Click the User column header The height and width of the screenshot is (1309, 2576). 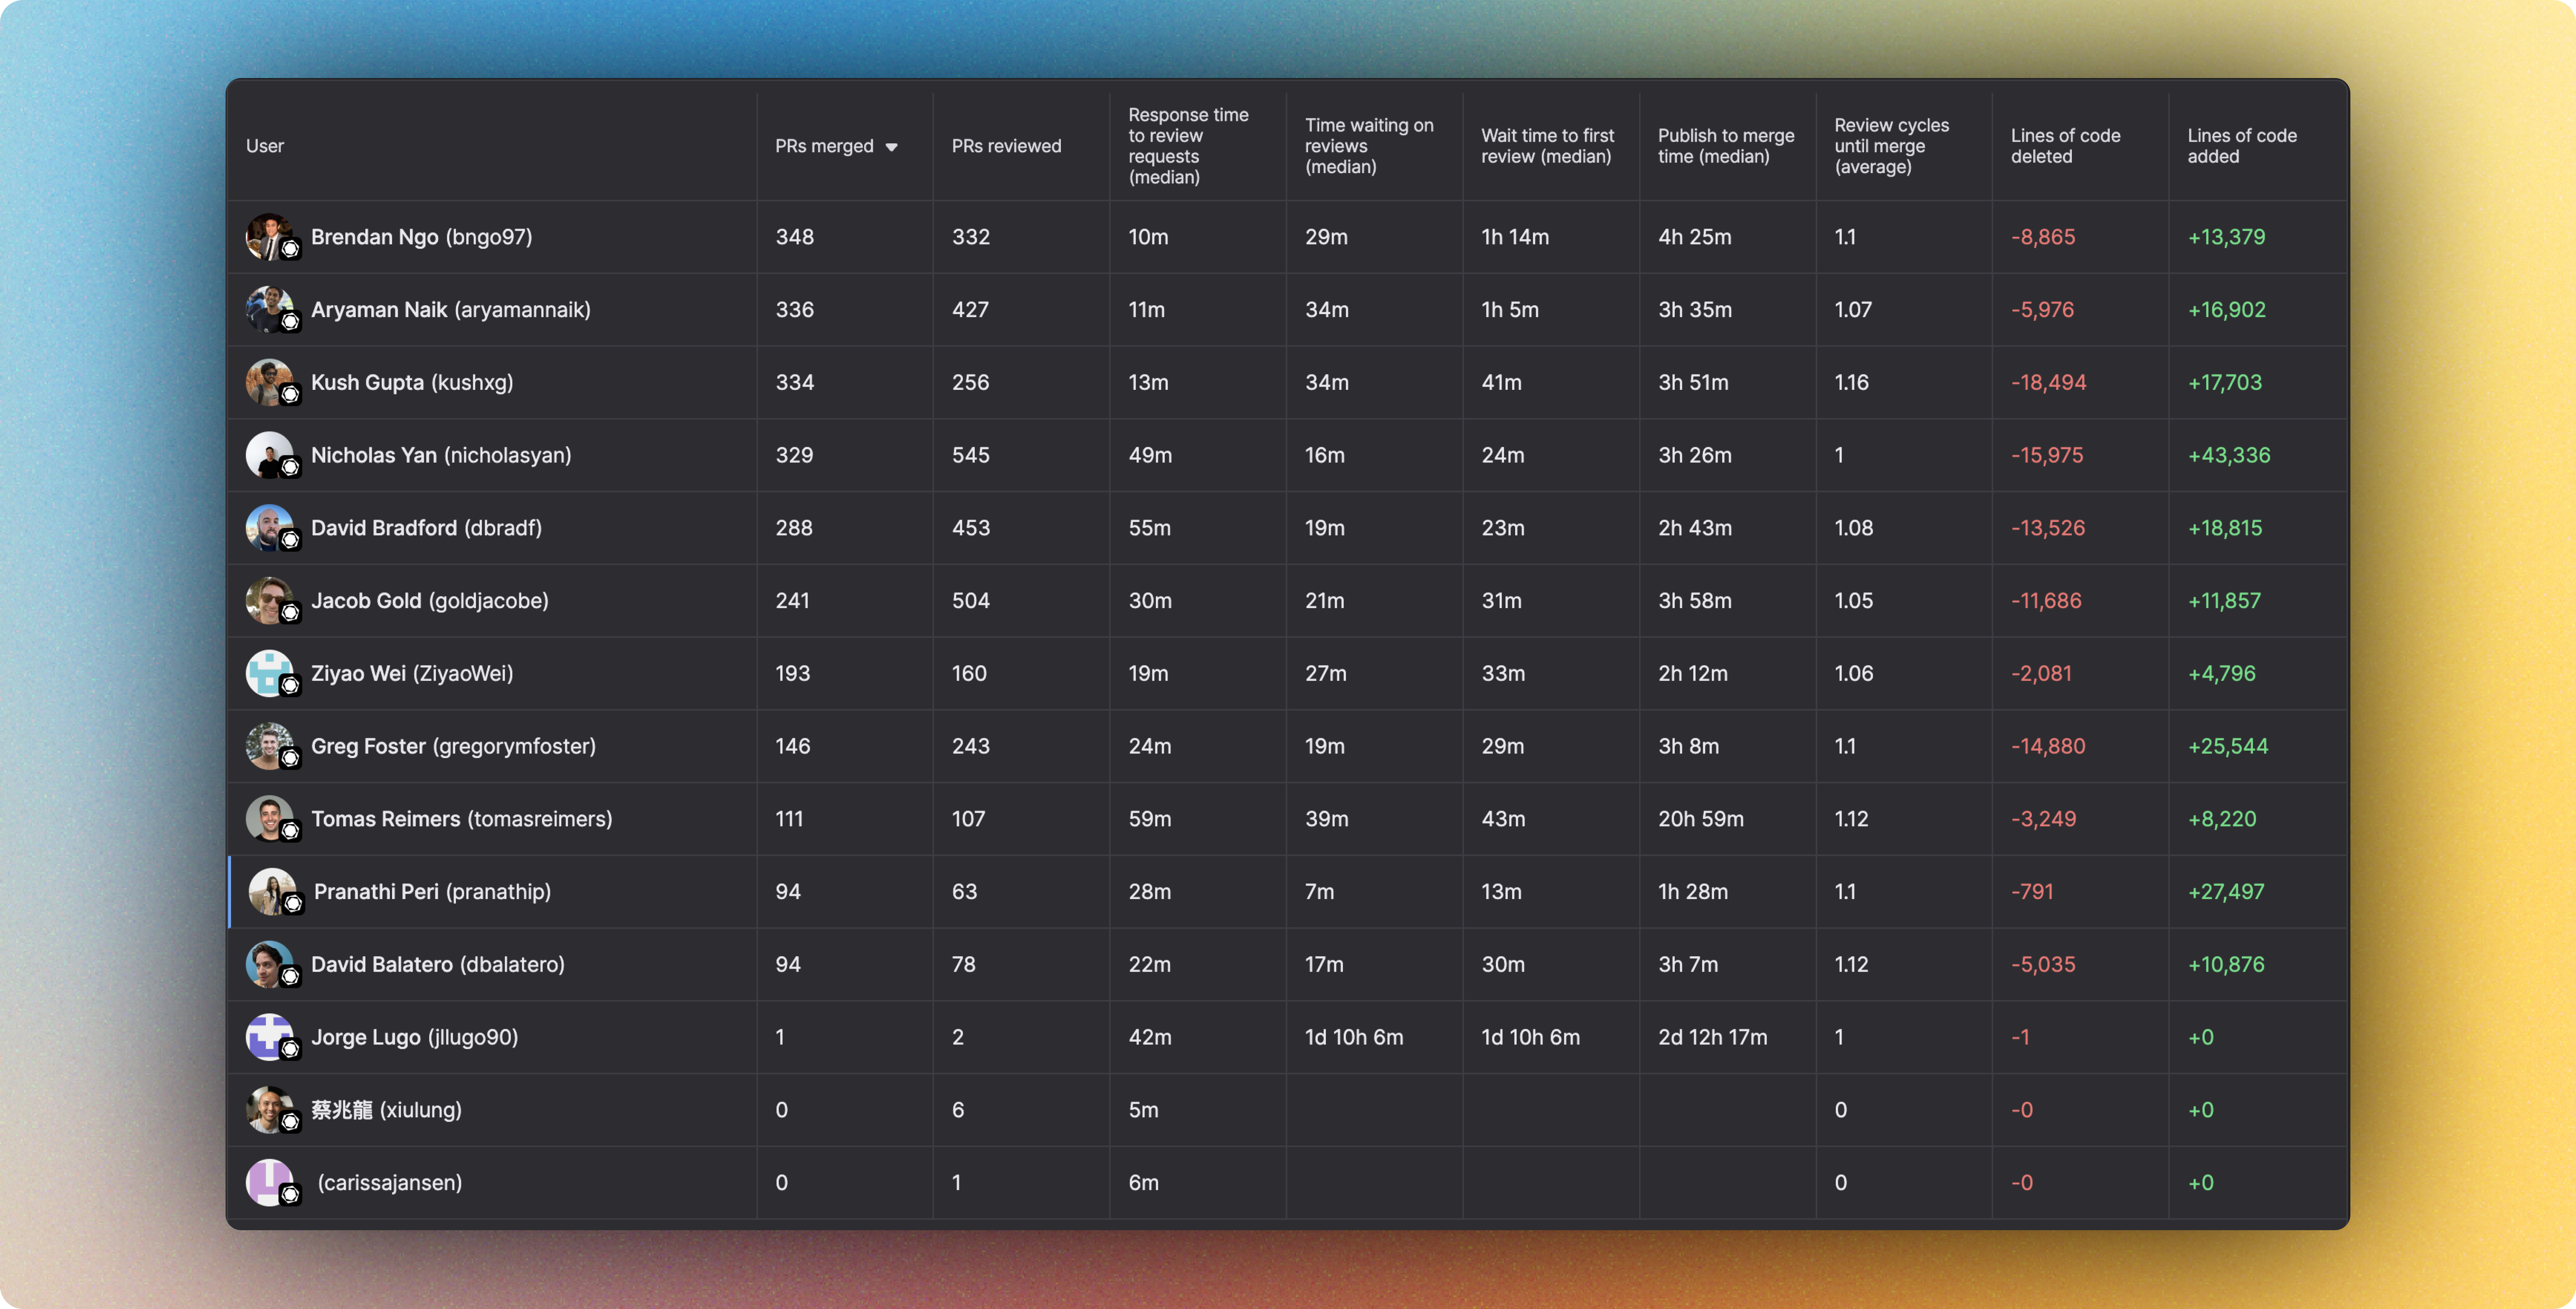pyautogui.click(x=265, y=146)
